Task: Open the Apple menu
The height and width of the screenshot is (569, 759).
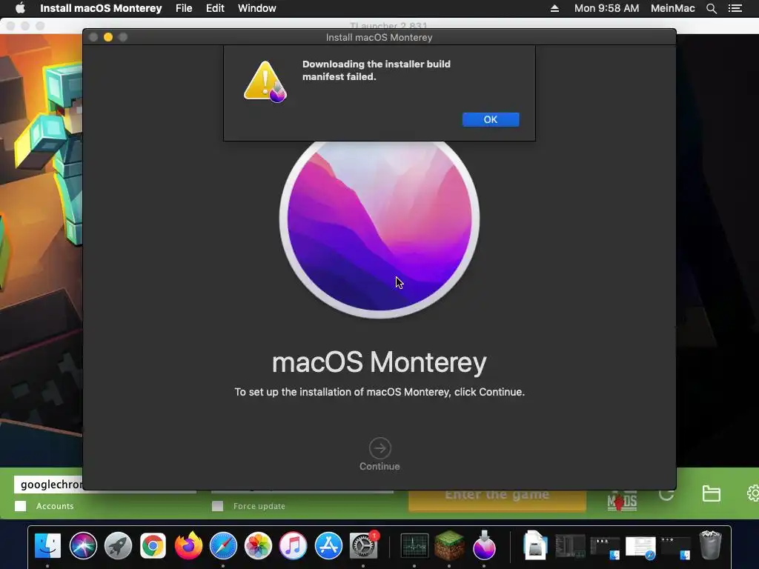Action: 20,8
